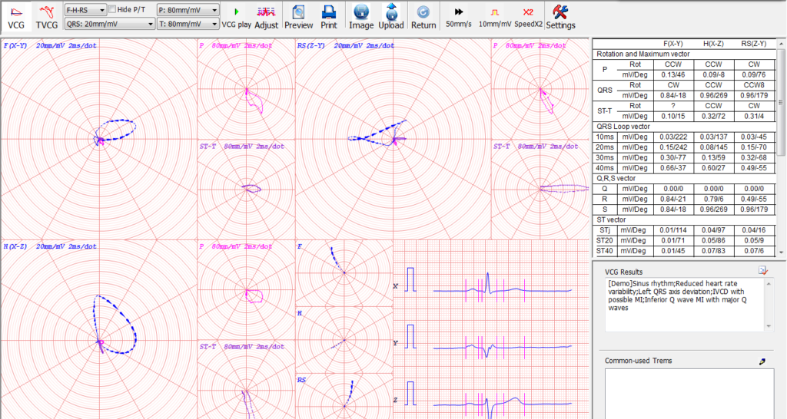
Task: Change the 10mm/mV gain setting
Action: point(495,16)
